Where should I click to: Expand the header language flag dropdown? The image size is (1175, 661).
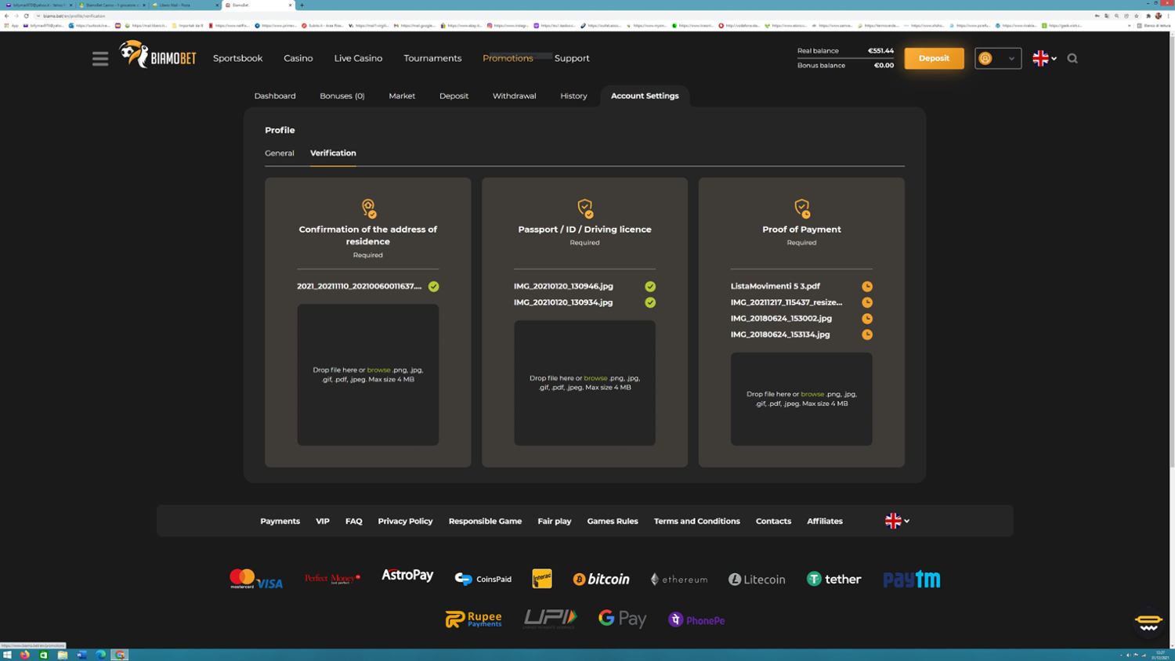coord(1045,59)
